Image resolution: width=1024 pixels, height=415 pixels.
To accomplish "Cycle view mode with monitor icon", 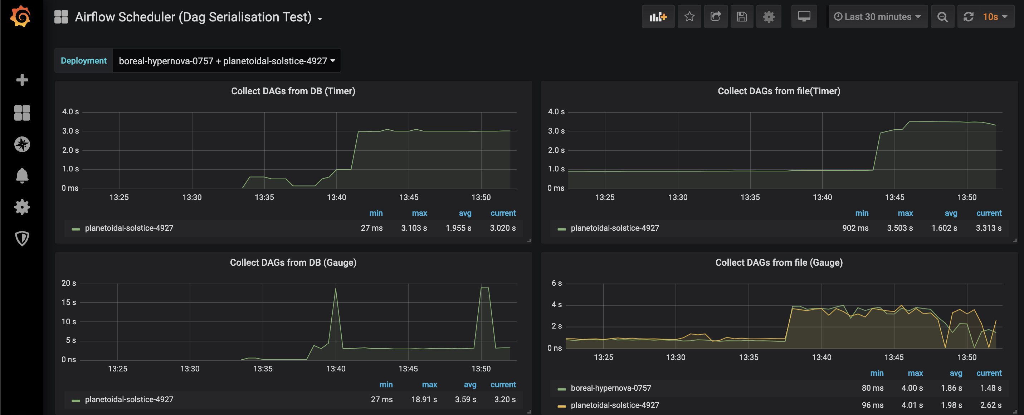I will [x=804, y=17].
